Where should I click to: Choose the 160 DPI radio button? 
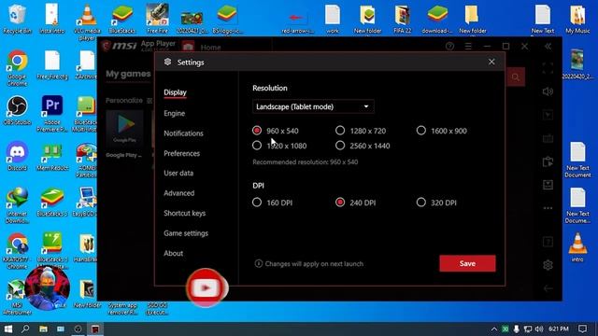pyautogui.click(x=257, y=203)
